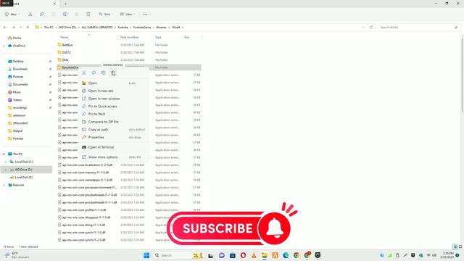Click the file list vertical scrollbar
This screenshot has width=464, height=261.
click(462, 74)
